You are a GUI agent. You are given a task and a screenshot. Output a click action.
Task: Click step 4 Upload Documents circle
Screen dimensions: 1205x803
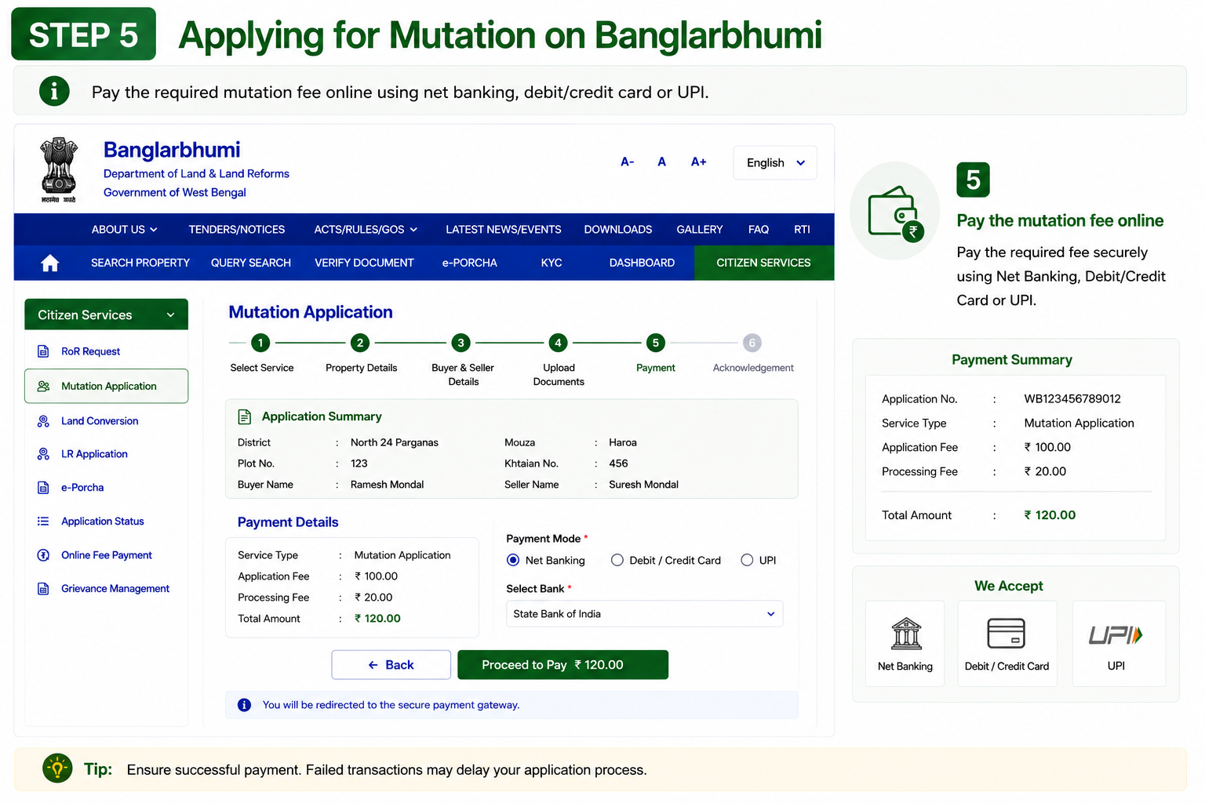click(558, 343)
